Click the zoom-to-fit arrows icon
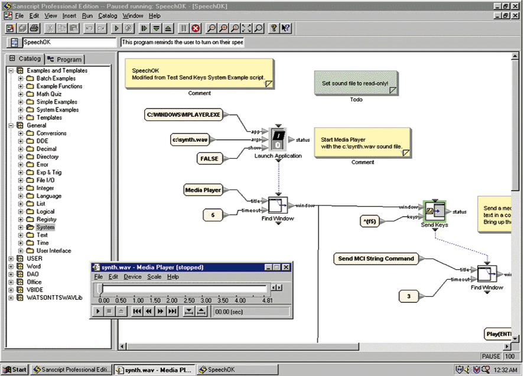This screenshot has height=376, width=524. point(247,28)
